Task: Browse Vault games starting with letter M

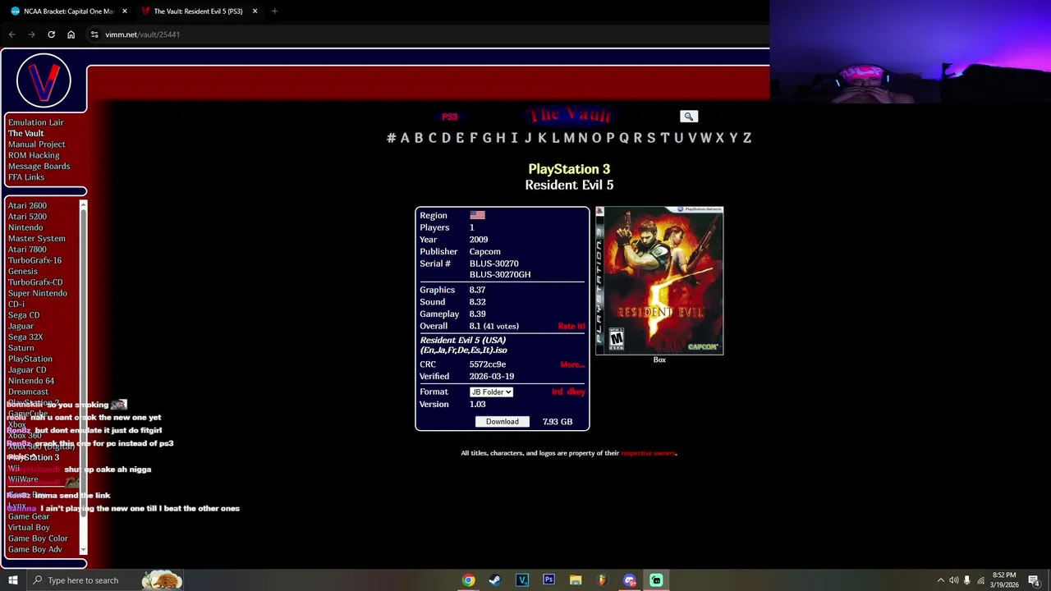Action: click(569, 138)
